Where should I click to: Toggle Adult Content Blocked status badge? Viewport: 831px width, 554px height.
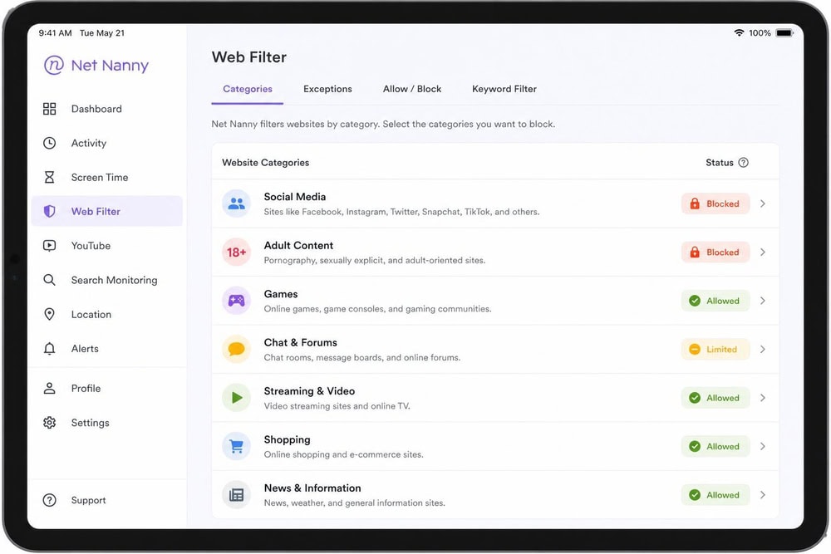coord(715,252)
